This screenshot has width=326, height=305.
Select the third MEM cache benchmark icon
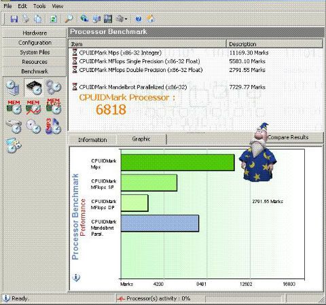(x=54, y=107)
